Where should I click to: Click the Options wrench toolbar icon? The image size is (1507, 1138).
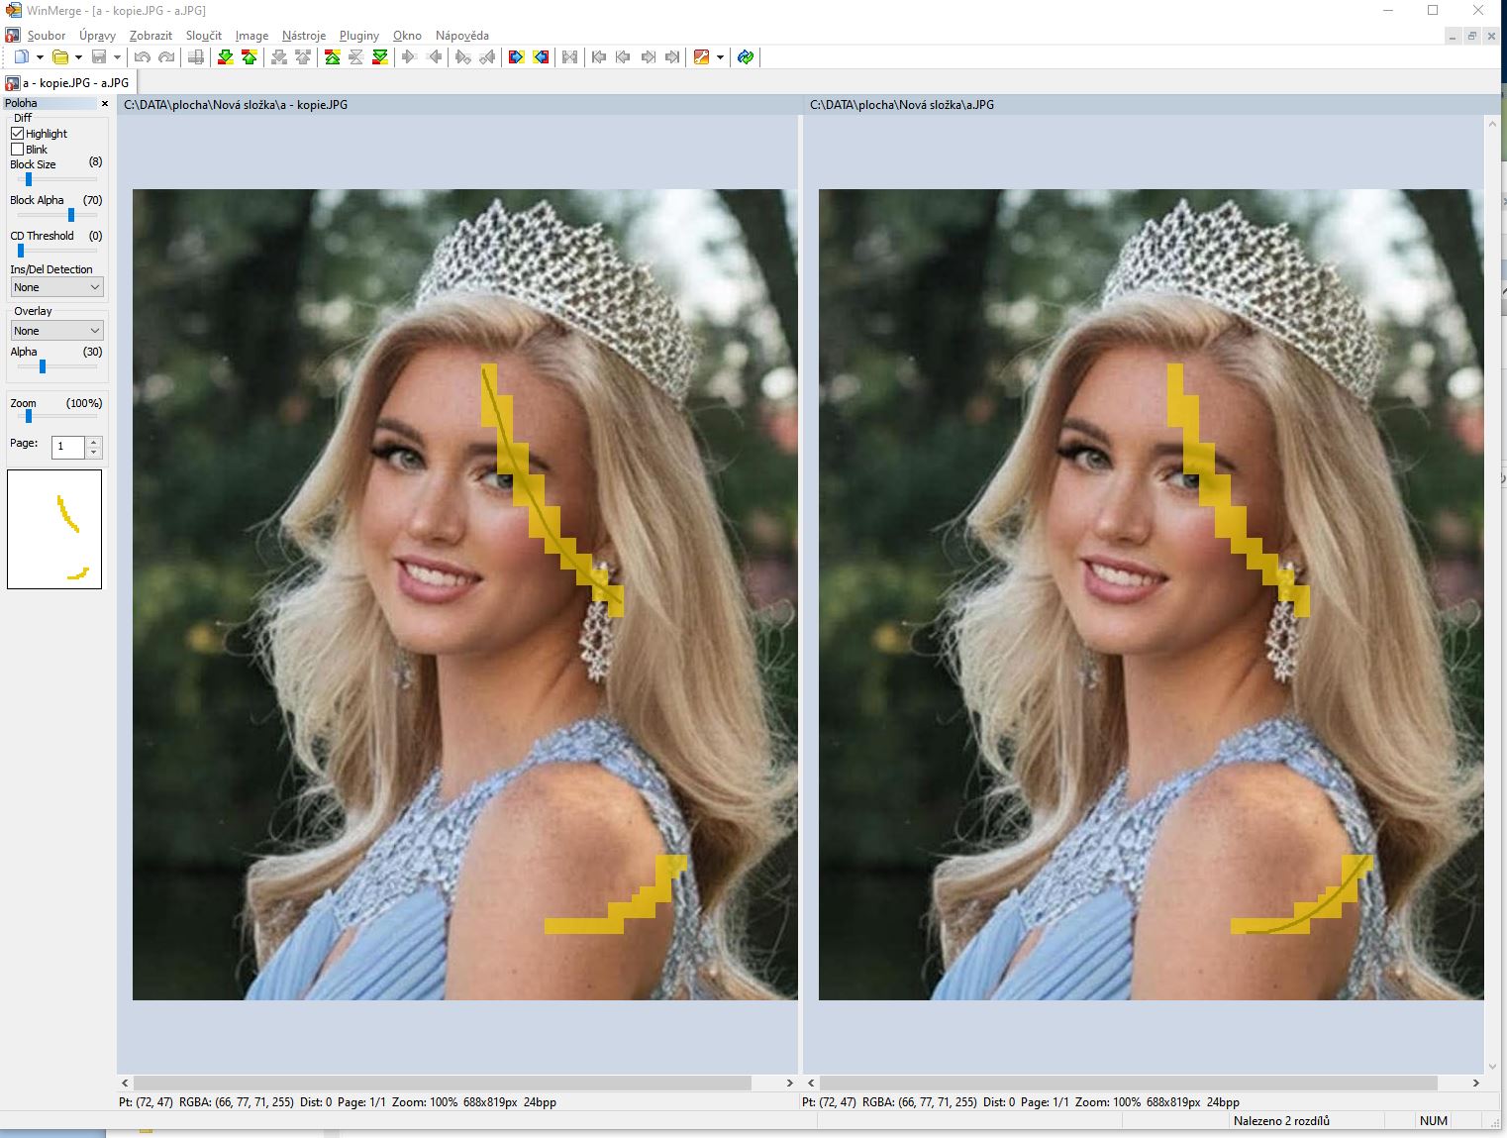coord(702,57)
